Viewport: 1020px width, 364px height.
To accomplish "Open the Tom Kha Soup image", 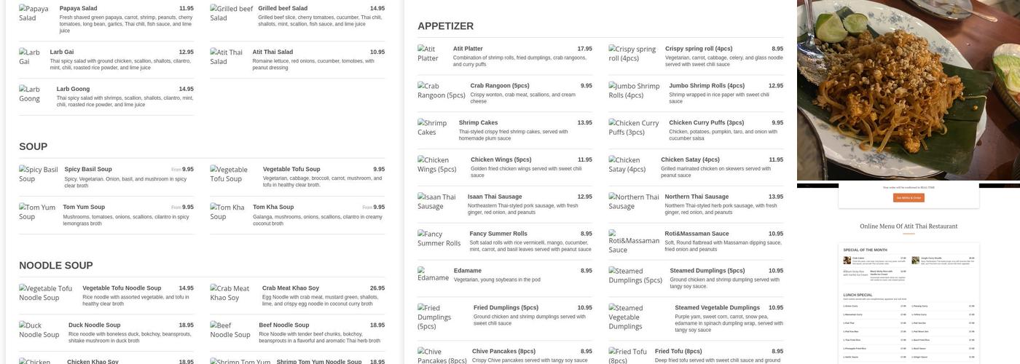I will (x=227, y=212).
